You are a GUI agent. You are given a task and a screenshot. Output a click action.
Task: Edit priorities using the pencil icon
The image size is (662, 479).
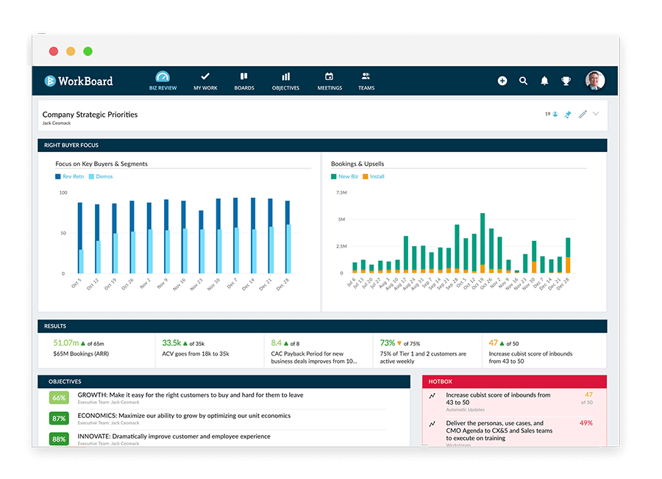pos(583,114)
